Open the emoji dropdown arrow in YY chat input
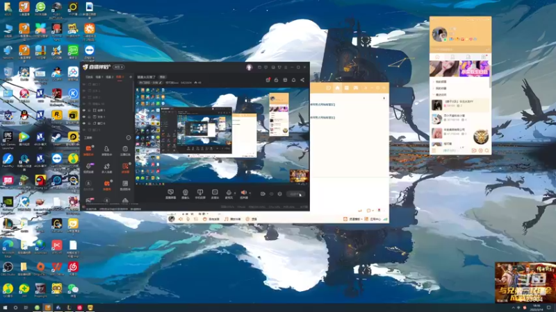 pyautogui.click(x=373, y=211)
